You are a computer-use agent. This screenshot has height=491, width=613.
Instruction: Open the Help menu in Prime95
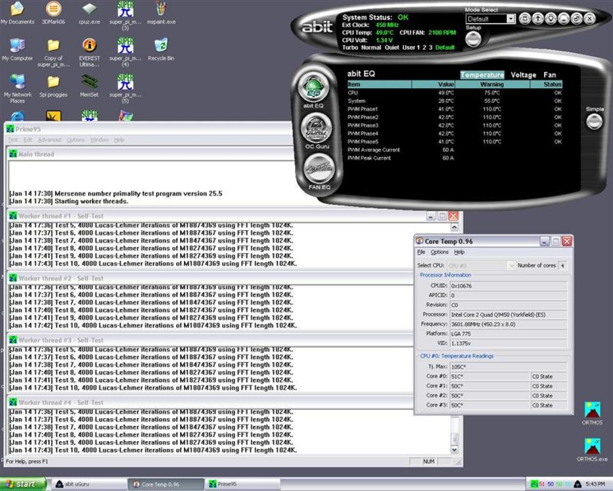pos(119,140)
